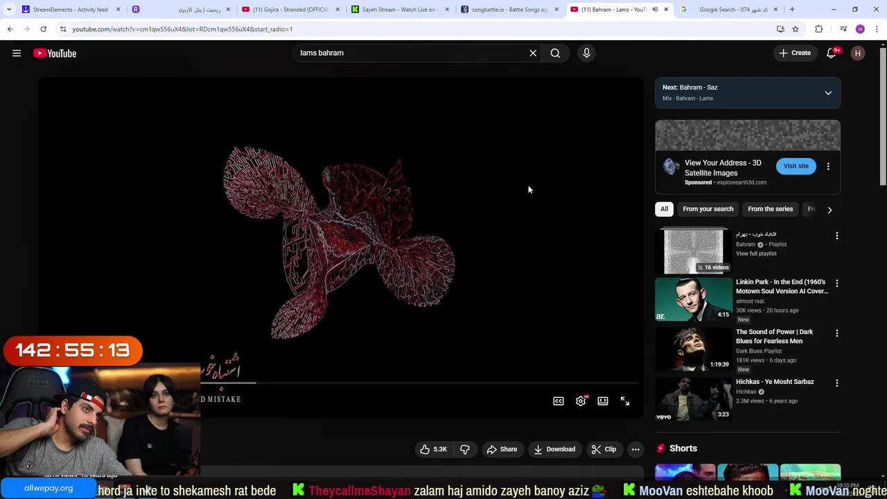Click explorearth3d.com sponsor text
The width and height of the screenshot is (887, 499).
pyautogui.click(x=741, y=182)
